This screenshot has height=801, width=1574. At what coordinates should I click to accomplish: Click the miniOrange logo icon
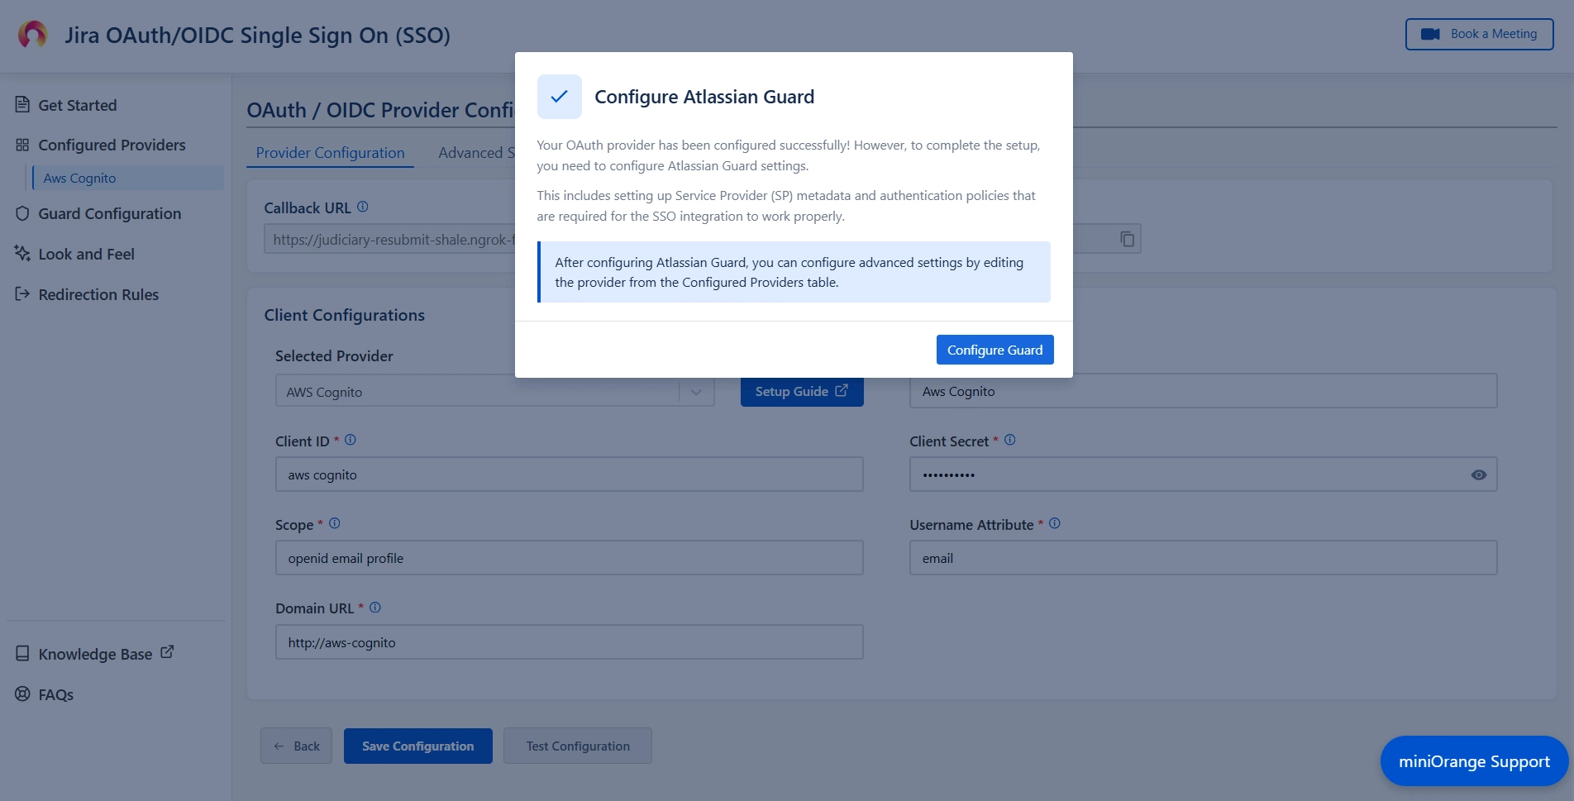tap(33, 35)
